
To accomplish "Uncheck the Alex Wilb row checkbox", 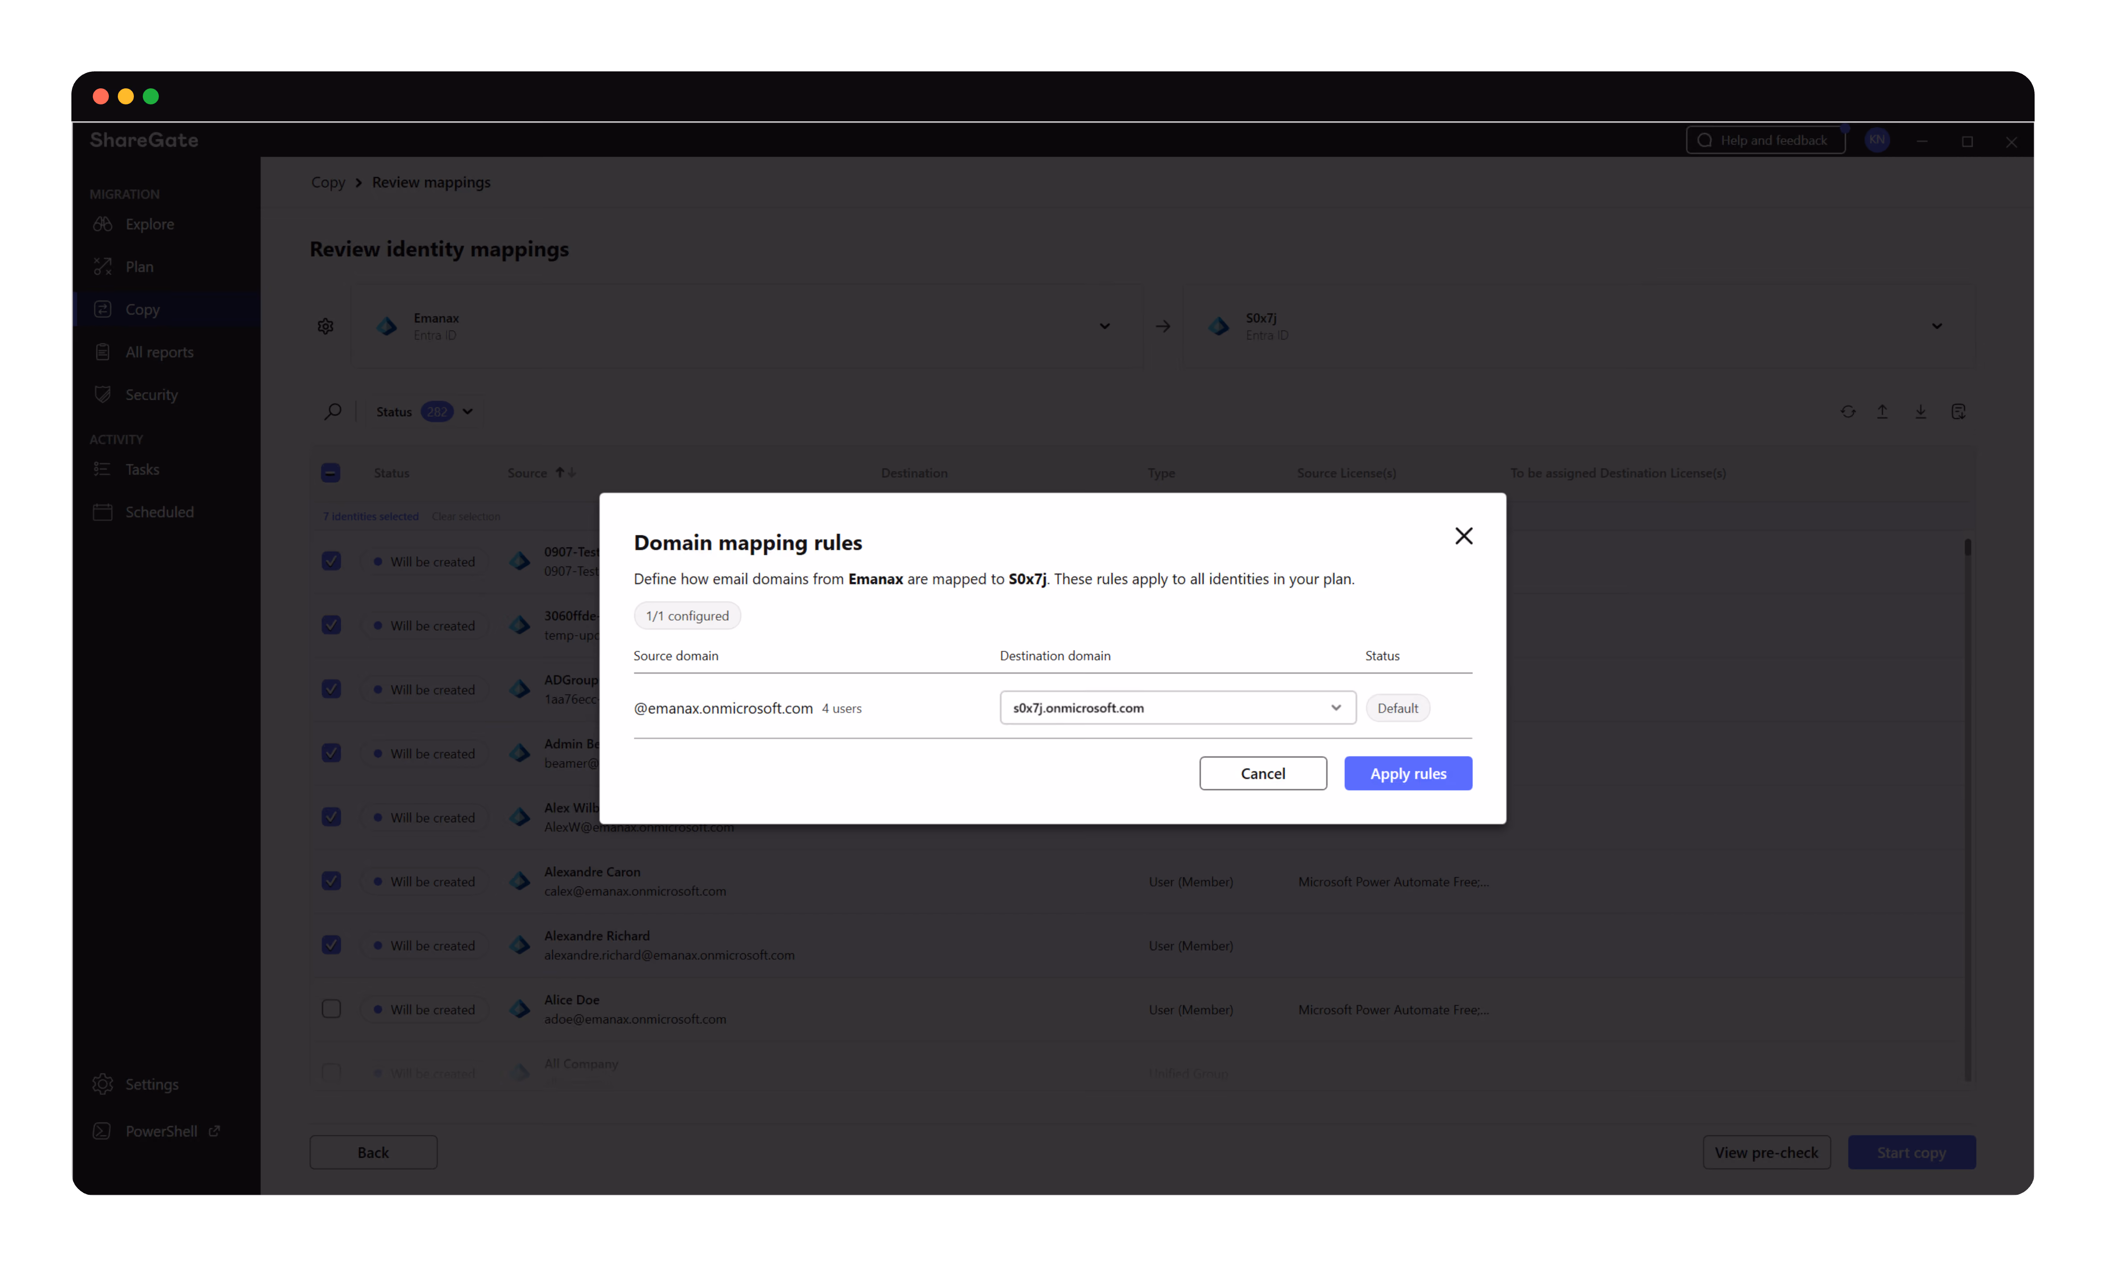I will (331, 817).
